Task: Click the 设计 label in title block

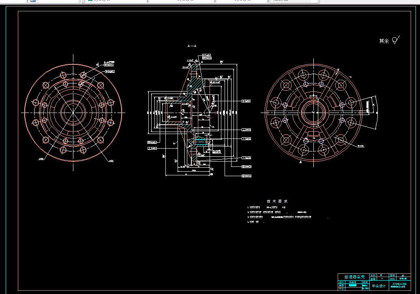Action: point(341,282)
